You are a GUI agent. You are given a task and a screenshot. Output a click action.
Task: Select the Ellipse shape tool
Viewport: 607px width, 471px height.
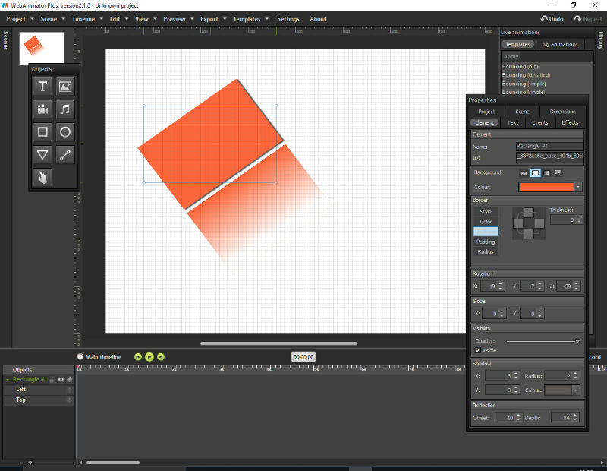click(65, 132)
